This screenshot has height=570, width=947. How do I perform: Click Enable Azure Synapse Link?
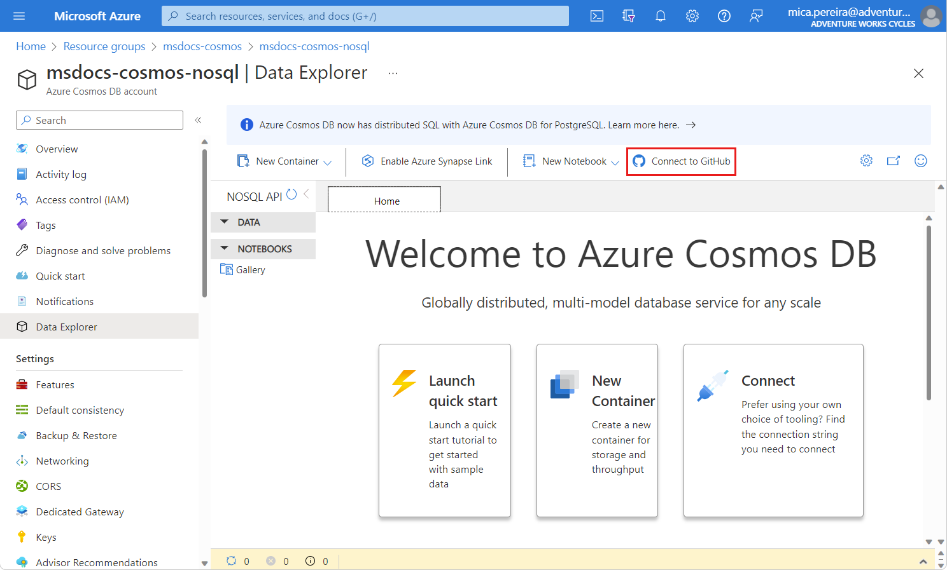427,161
